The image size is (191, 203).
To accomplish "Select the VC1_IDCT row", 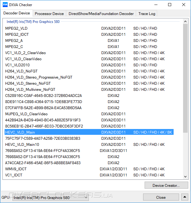I will pos(89,175).
